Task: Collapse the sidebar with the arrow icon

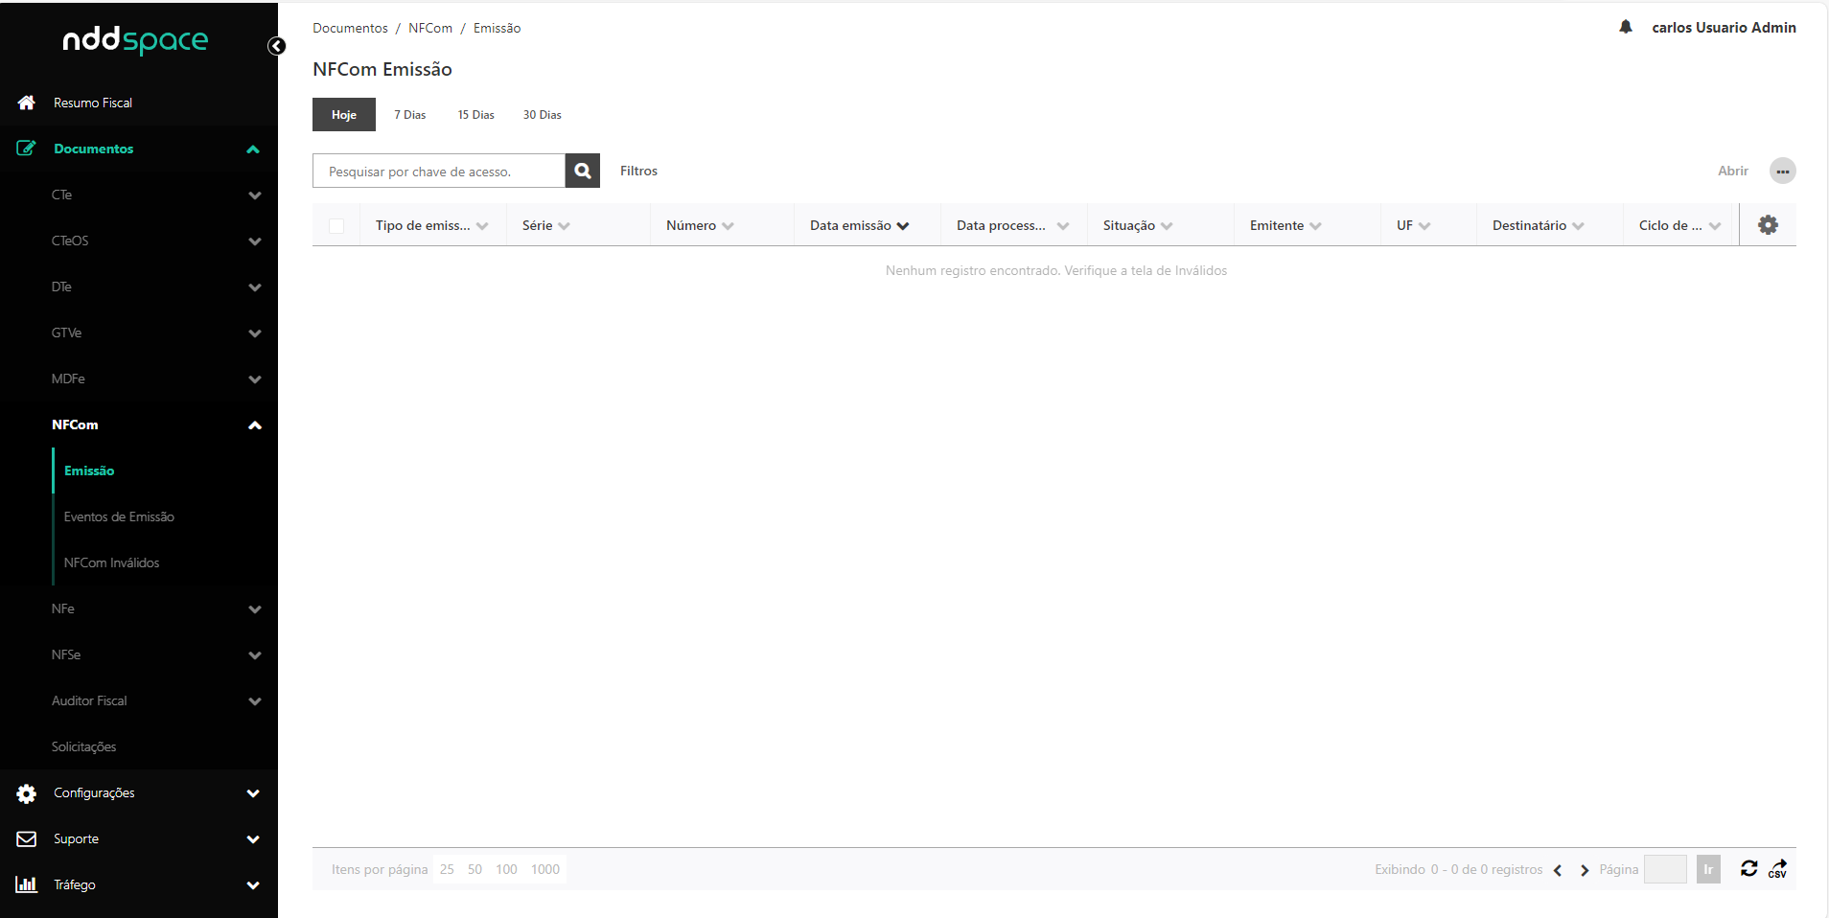Action: tap(276, 46)
